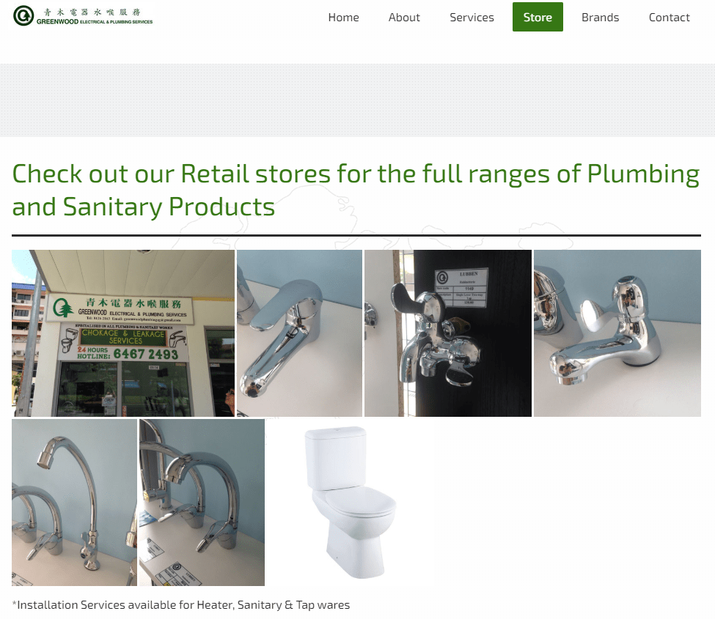Click the Chinese characters in the header logo
Screen dimensions: 715x619
click(92, 12)
